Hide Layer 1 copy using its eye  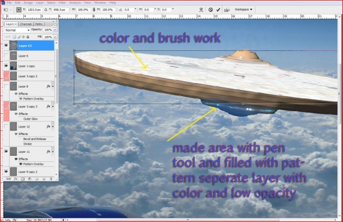coord(6,66)
